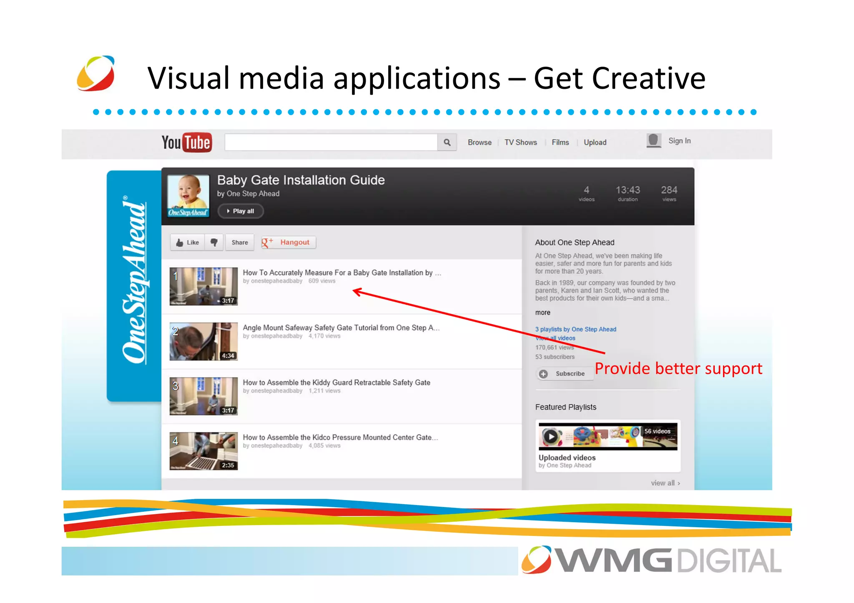Open the Browse menu item

coord(480,143)
